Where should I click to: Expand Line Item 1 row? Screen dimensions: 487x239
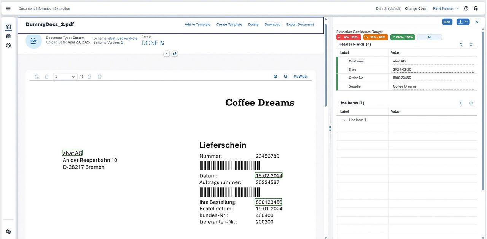(x=344, y=120)
